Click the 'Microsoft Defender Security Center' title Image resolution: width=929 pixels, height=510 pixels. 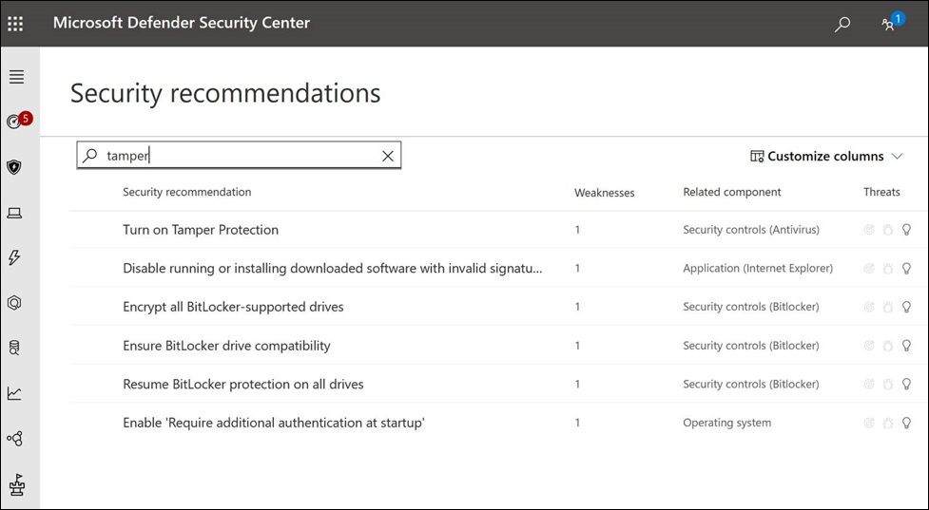pos(182,23)
